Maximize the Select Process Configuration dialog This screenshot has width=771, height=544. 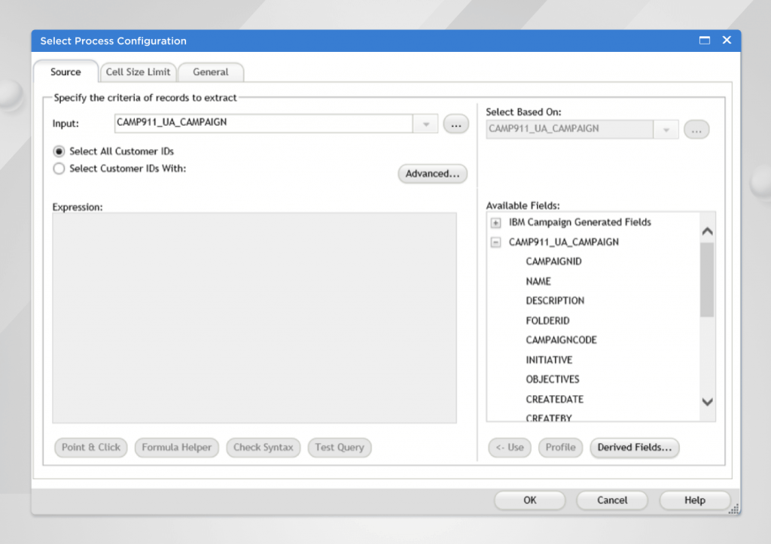tap(705, 41)
